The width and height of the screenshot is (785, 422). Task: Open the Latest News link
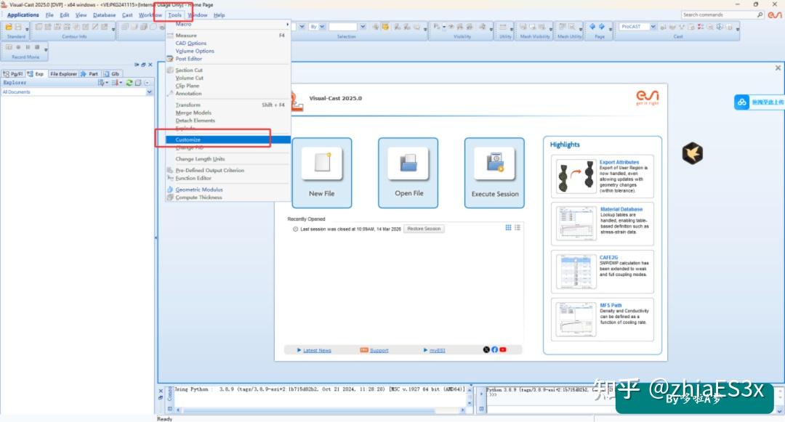click(317, 350)
